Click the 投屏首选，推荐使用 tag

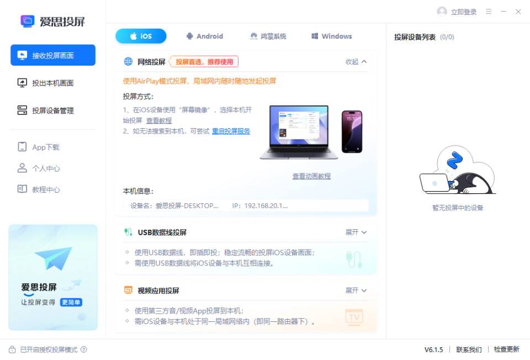click(x=204, y=61)
